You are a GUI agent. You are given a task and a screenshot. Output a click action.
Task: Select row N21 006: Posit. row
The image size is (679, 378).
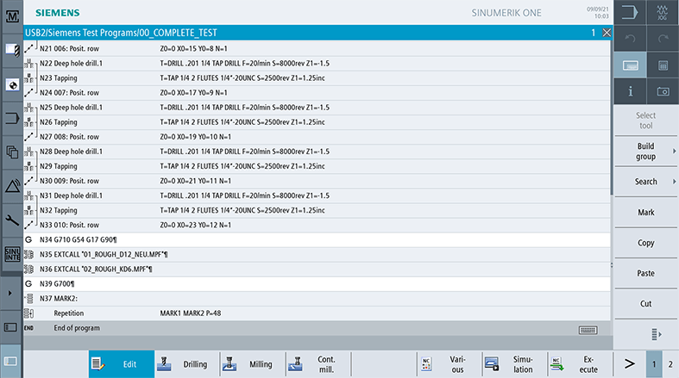[x=317, y=49]
